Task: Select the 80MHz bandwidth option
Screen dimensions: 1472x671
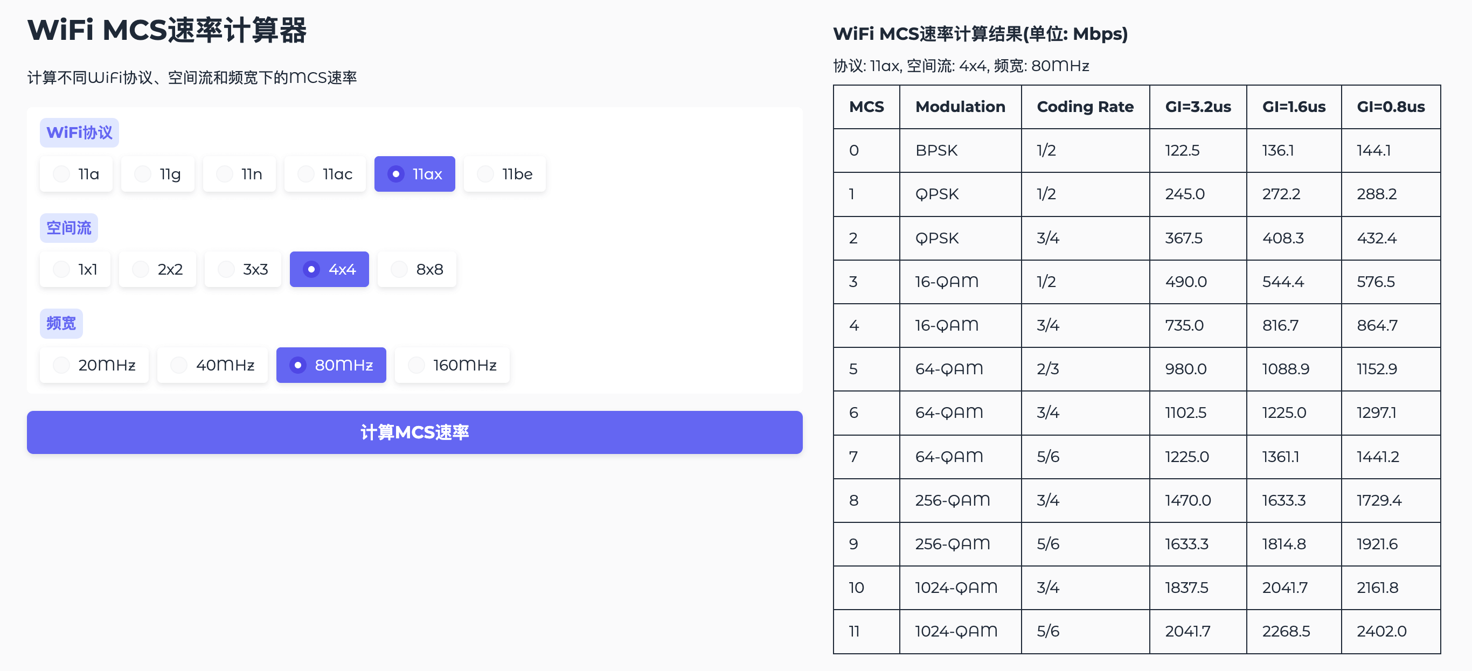Action: 331,365
